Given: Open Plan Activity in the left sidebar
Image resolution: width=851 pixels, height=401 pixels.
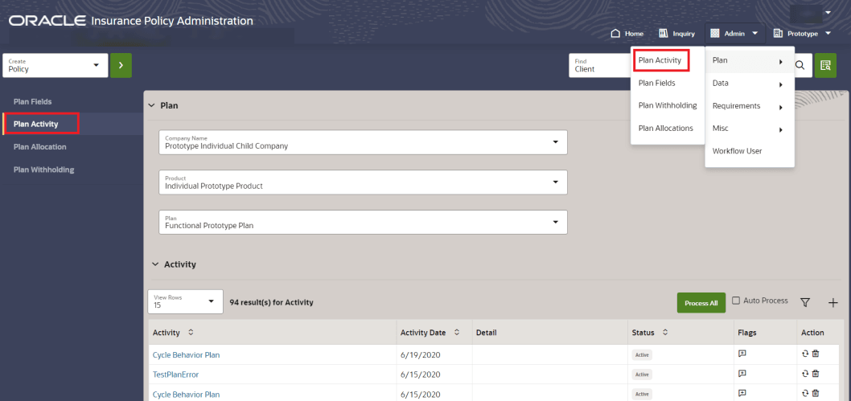Looking at the screenshot, I should (x=36, y=124).
